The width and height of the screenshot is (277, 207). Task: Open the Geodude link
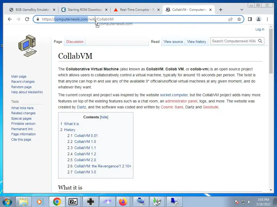click(210, 107)
